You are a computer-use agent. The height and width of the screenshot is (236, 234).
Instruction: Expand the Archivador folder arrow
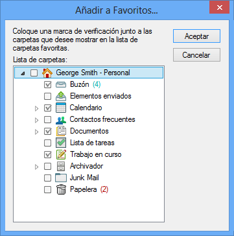36,167
